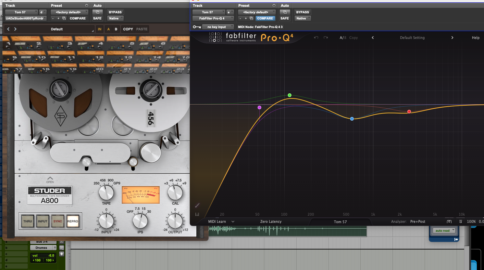Open the Pro-Q Help menu

coord(476,38)
